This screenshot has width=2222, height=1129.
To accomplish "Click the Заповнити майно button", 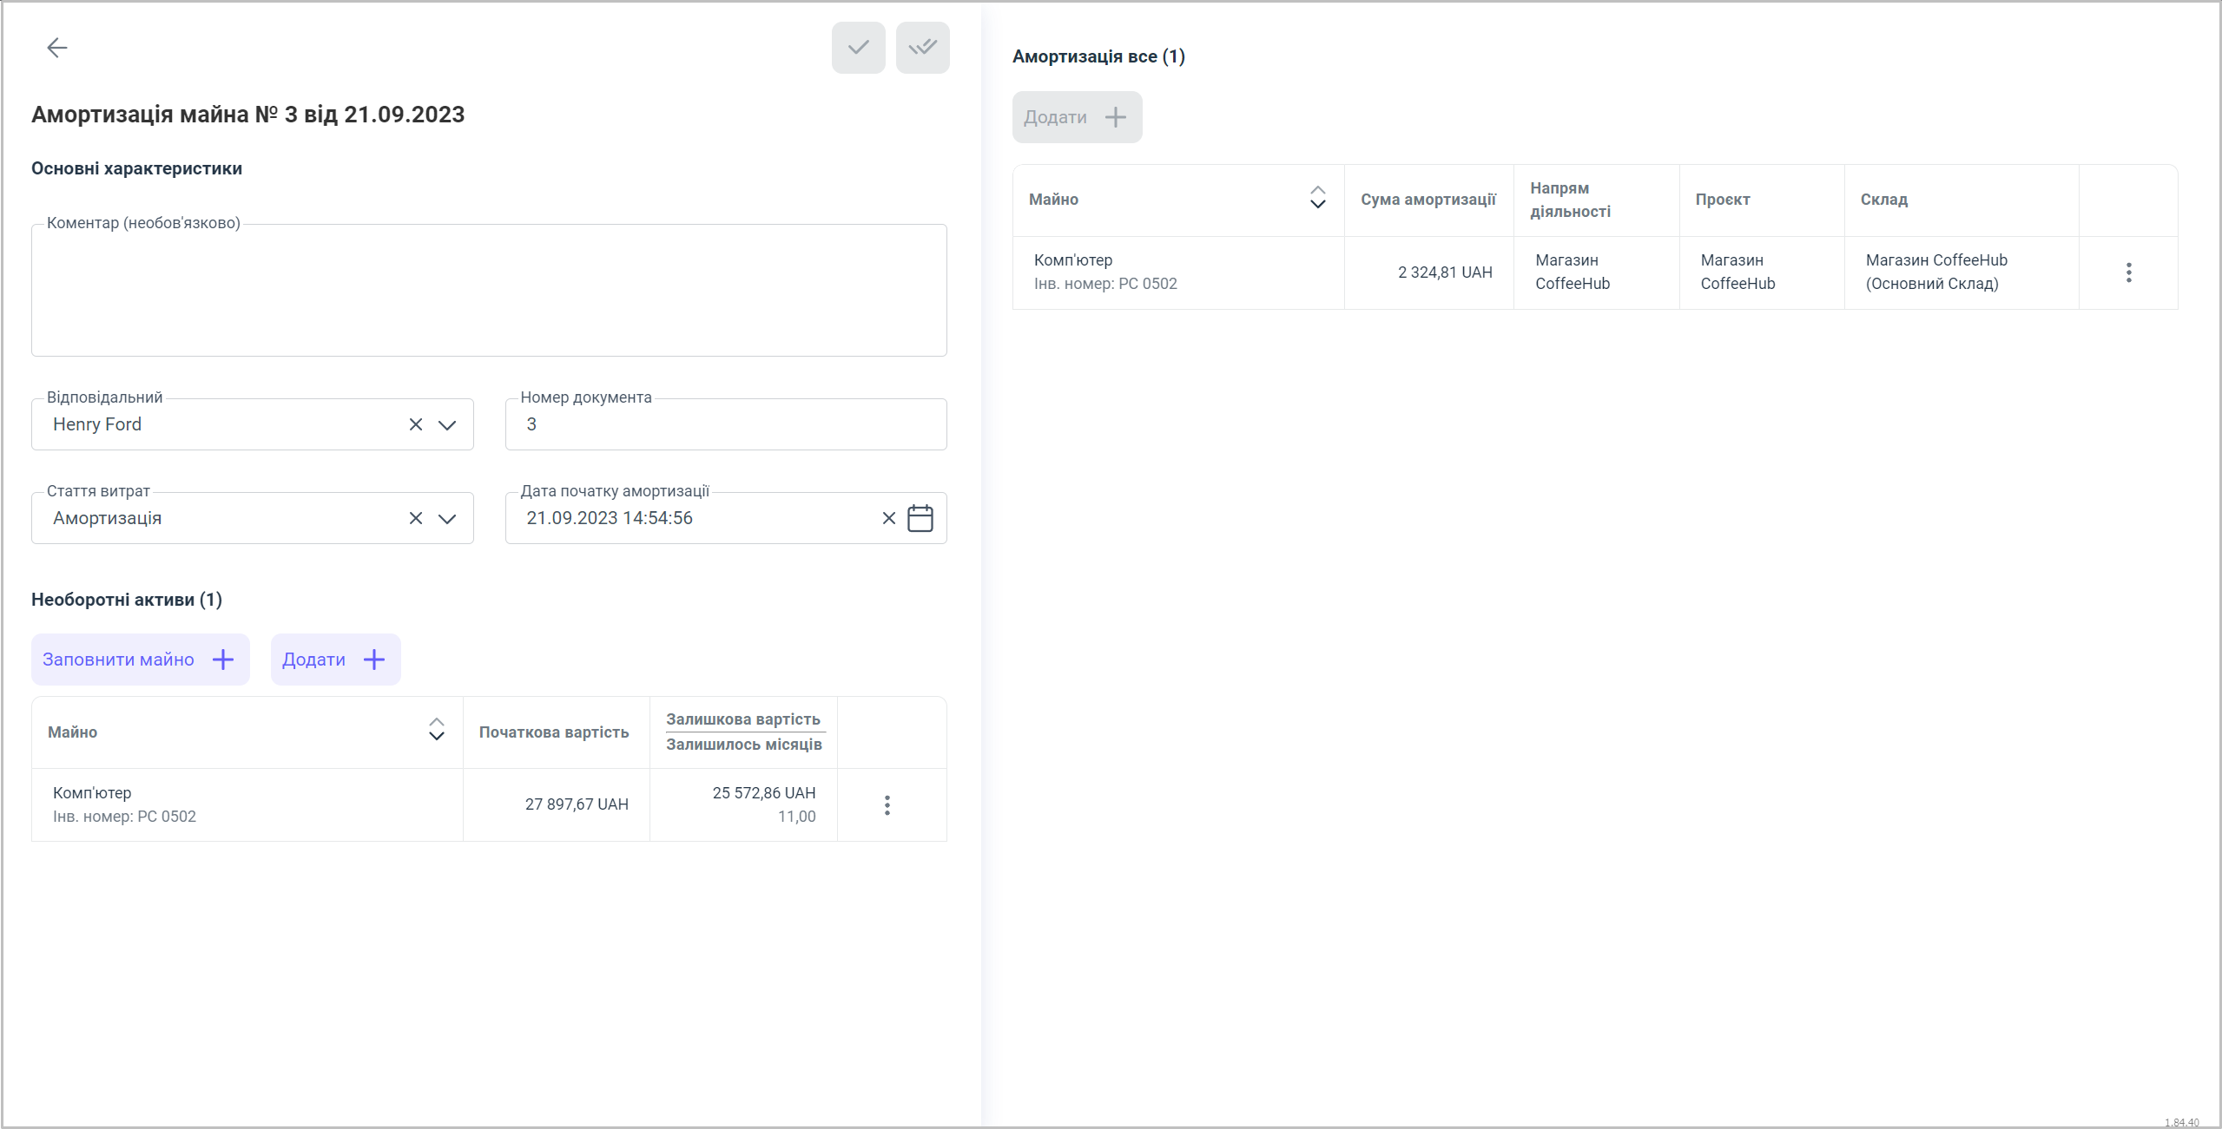I will click(140, 660).
